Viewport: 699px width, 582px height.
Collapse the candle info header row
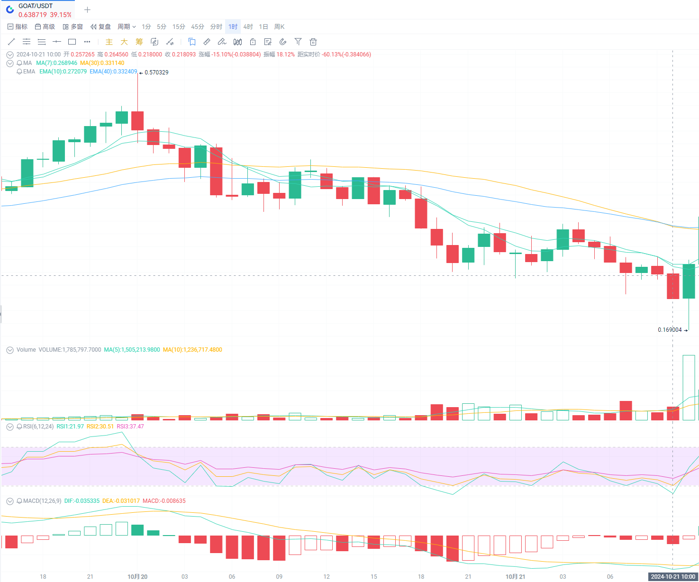tap(9, 55)
